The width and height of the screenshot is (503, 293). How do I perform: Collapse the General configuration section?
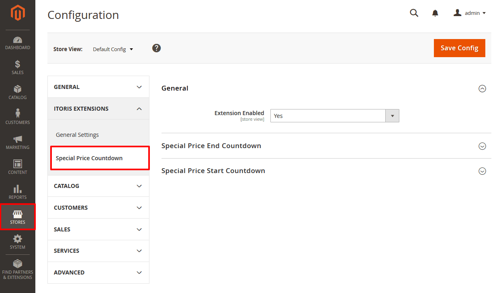(x=482, y=88)
